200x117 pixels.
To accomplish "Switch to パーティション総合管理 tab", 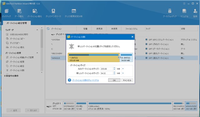I will coord(17,23).
